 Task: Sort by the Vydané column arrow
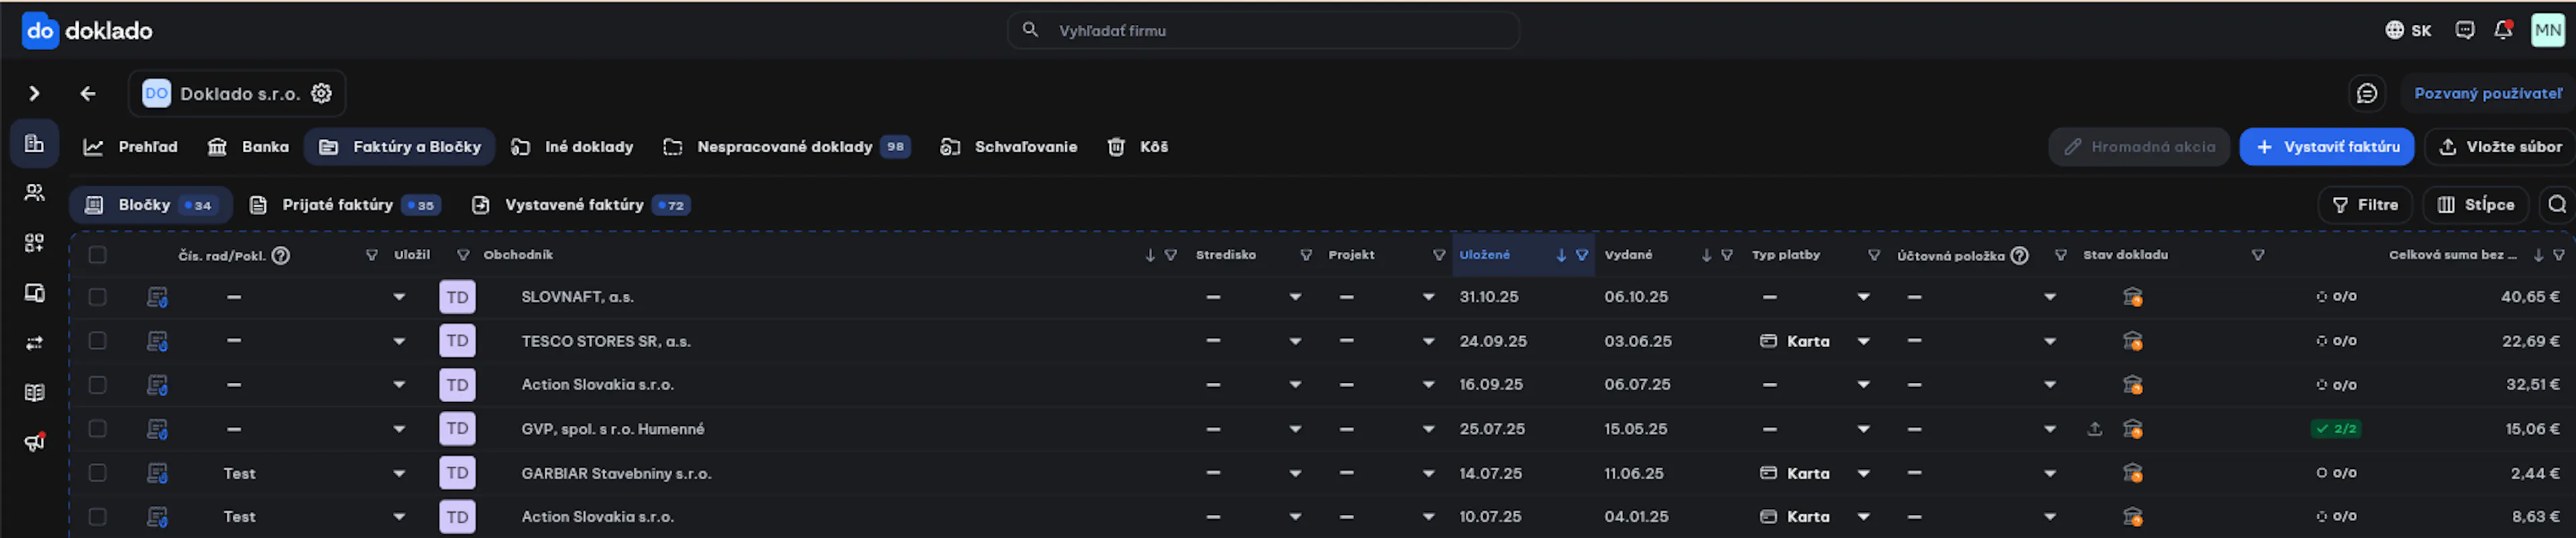[x=1706, y=255]
